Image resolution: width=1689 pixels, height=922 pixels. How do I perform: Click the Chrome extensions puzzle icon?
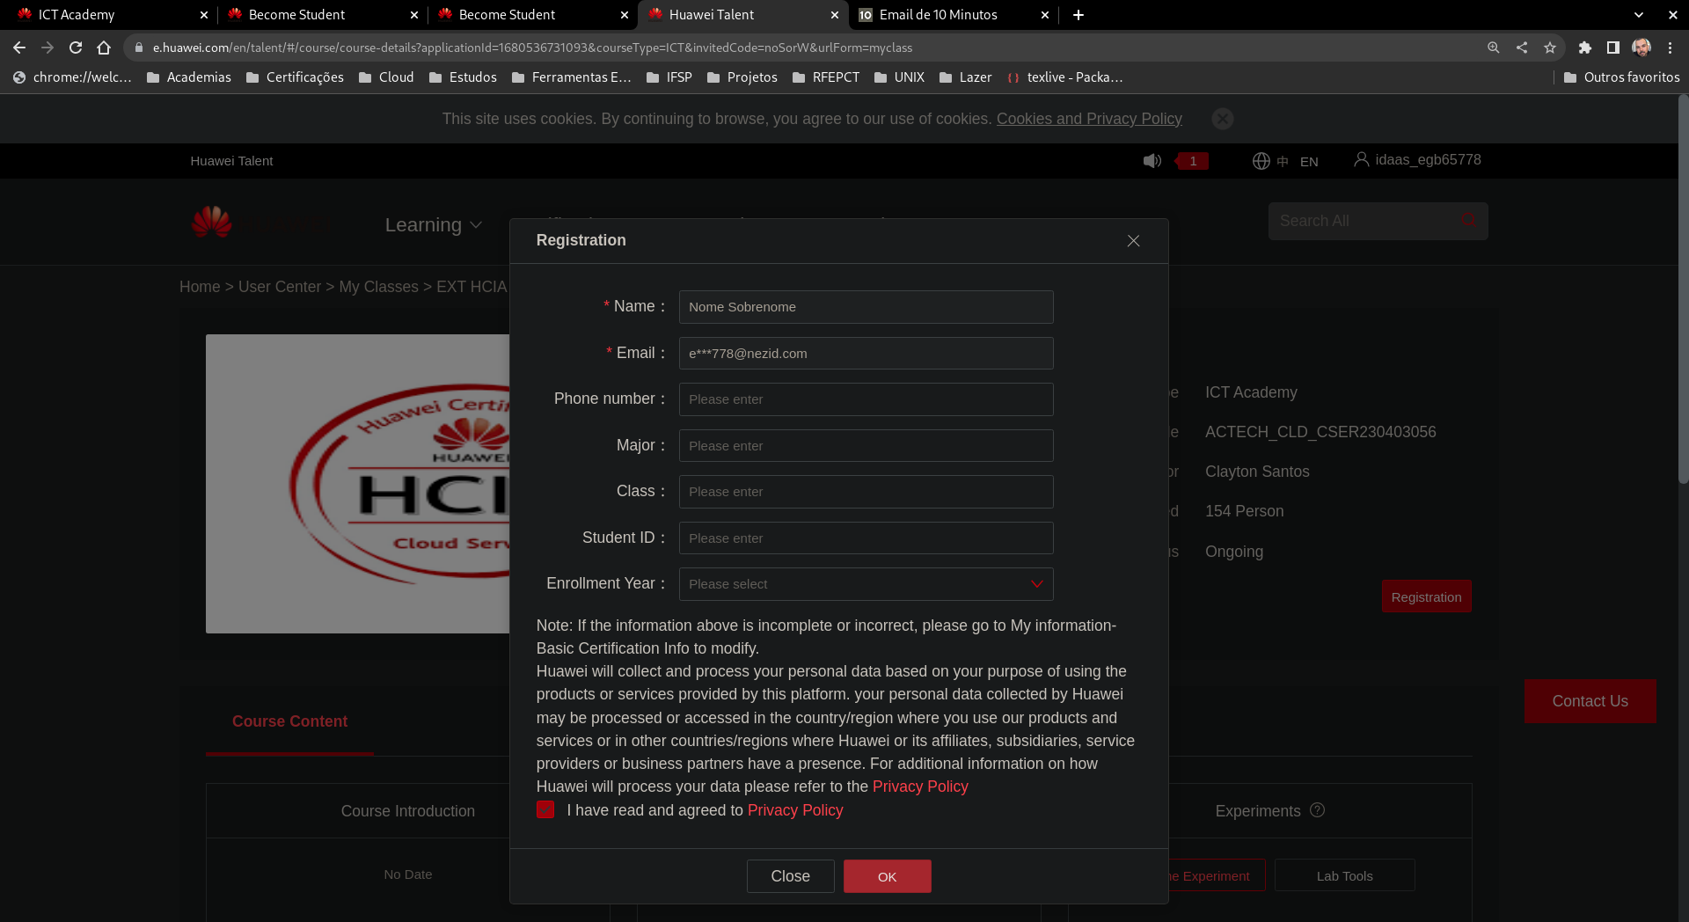(x=1586, y=48)
